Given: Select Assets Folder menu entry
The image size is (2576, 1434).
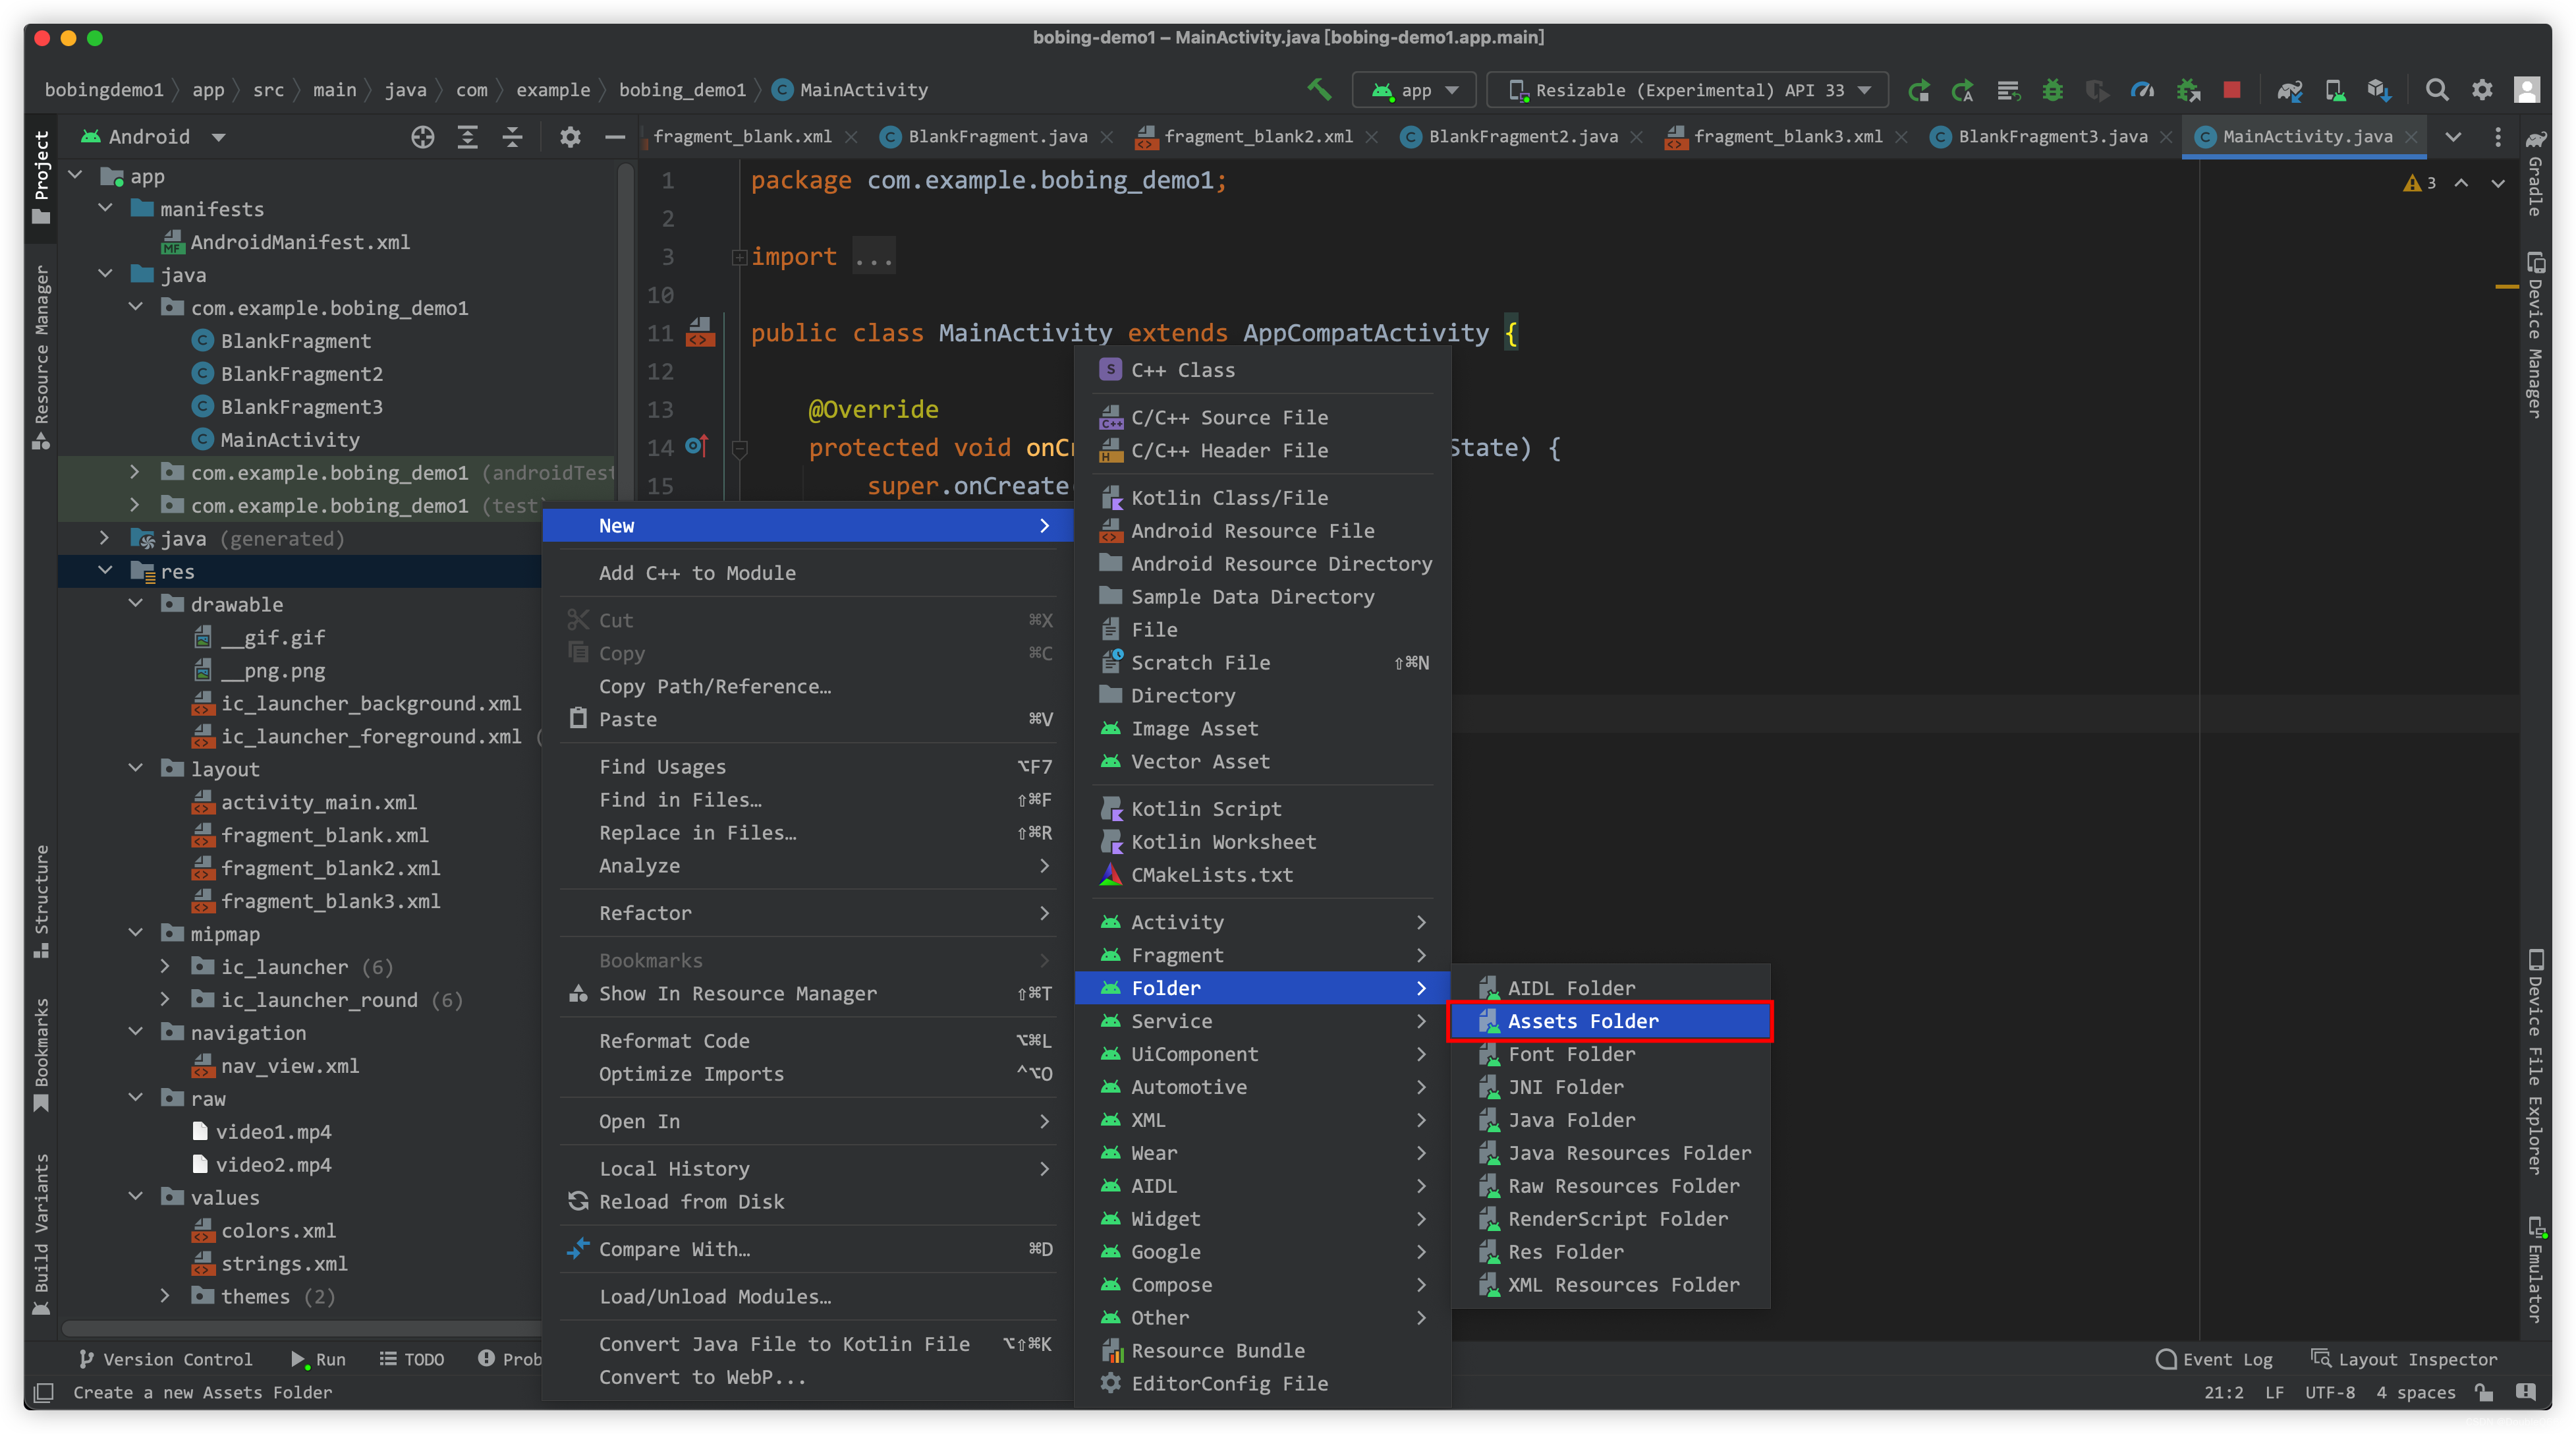Looking at the screenshot, I should 1583,1021.
